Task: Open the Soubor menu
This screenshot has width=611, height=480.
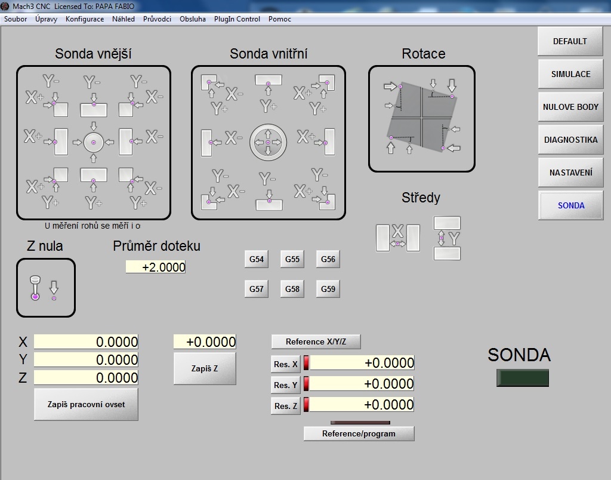Action: coord(16,19)
